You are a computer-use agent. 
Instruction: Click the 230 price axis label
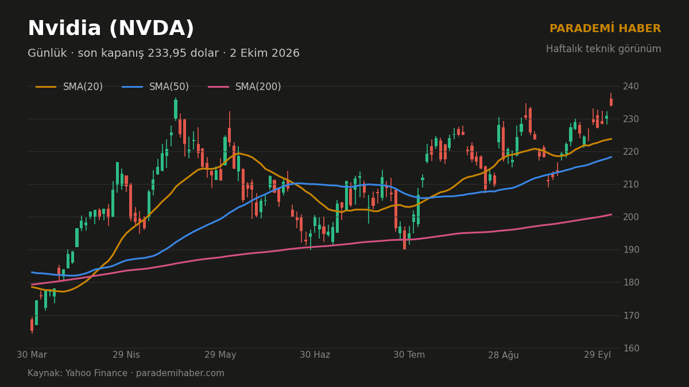(x=630, y=119)
